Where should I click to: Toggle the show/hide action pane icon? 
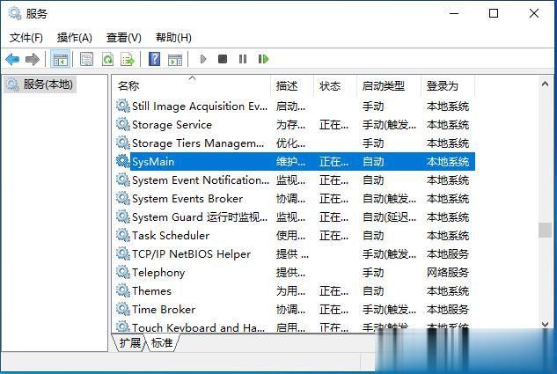coord(175,59)
